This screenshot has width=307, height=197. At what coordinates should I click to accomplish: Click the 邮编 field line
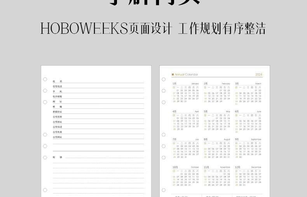[101, 107]
